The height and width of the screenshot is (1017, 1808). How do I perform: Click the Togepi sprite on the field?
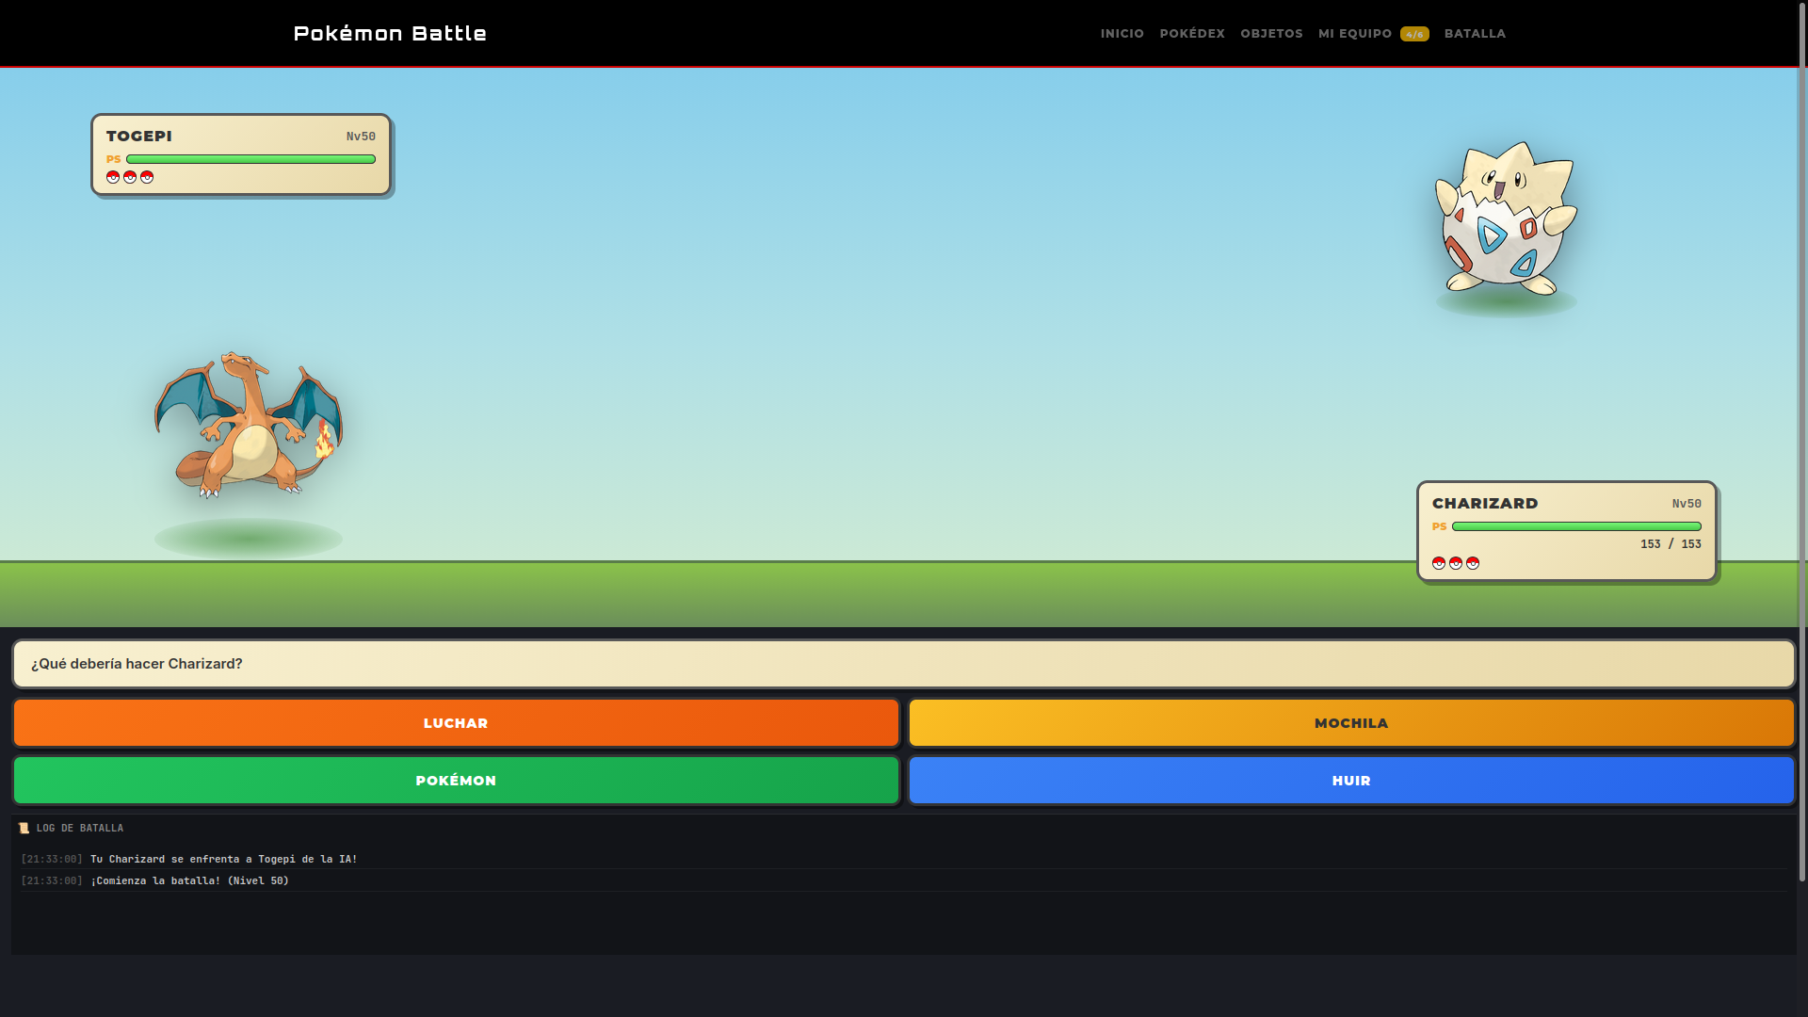1506,218
